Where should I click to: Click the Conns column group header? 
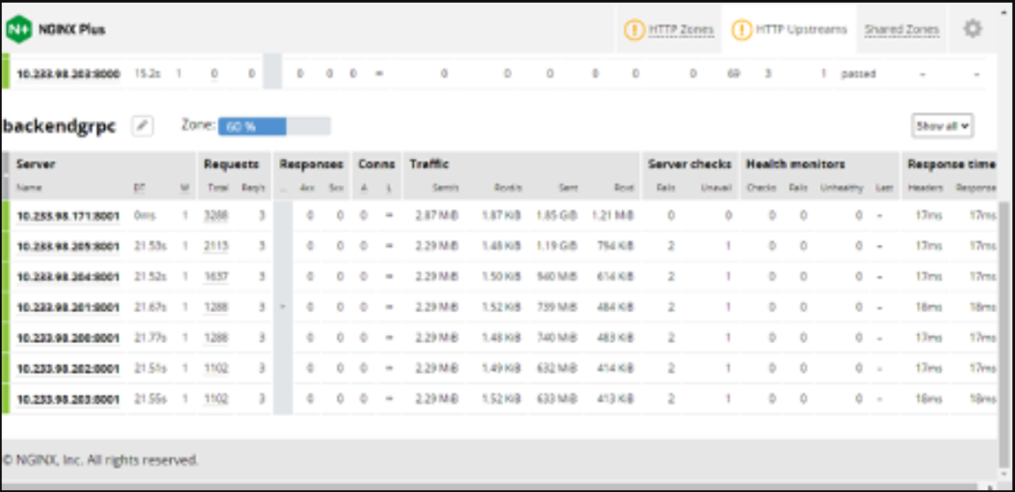click(377, 164)
